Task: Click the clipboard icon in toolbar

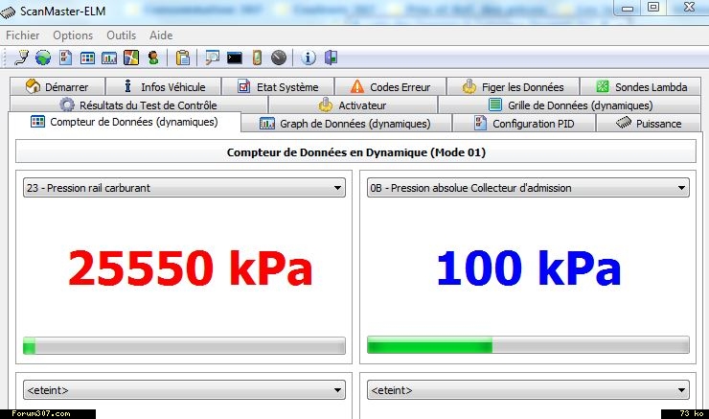Action: pyautogui.click(x=182, y=58)
